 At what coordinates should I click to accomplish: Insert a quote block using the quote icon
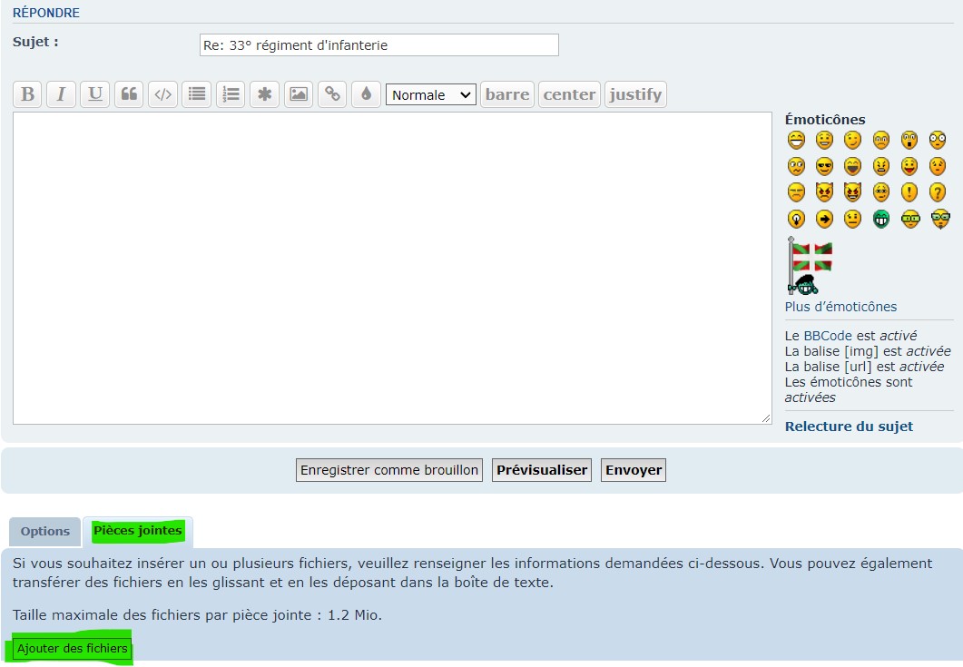[129, 94]
